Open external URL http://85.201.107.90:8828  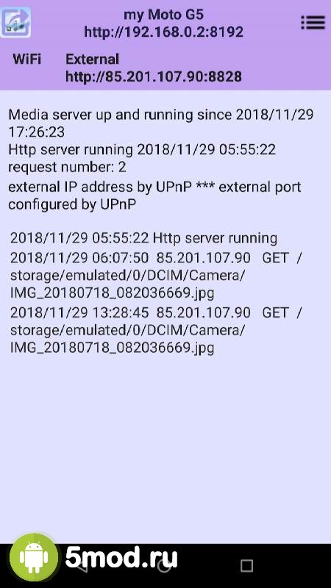(x=154, y=77)
